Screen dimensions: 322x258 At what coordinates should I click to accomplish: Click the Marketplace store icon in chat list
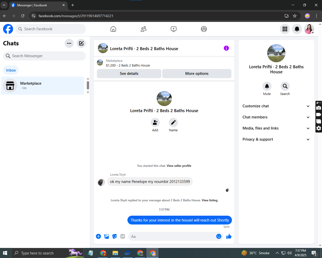(x=10, y=86)
